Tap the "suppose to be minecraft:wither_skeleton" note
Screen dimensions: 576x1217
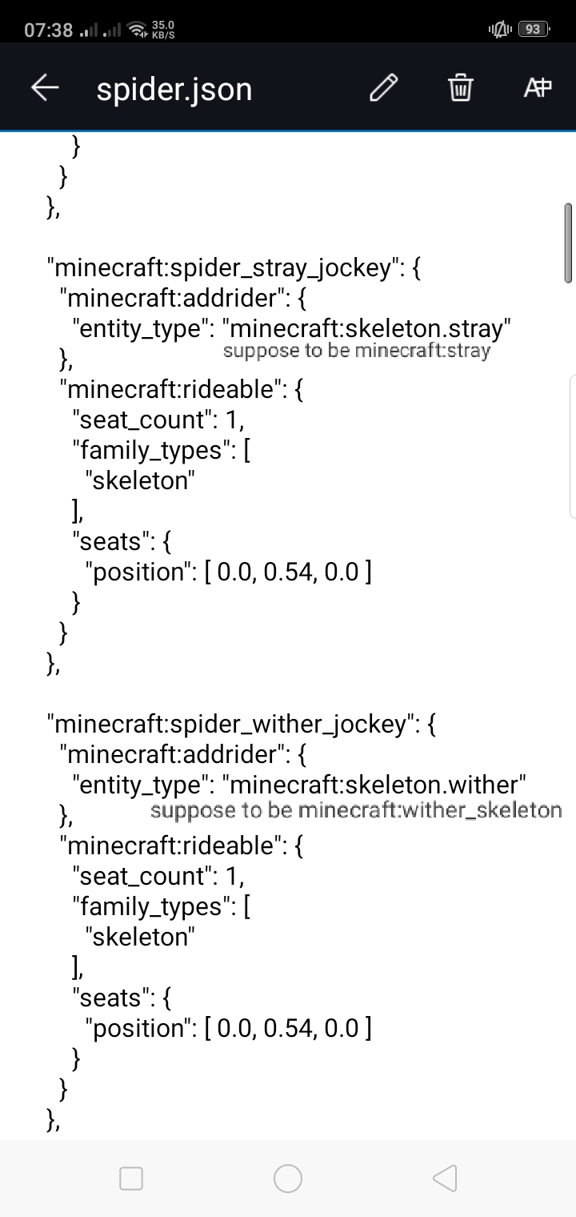(x=357, y=810)
